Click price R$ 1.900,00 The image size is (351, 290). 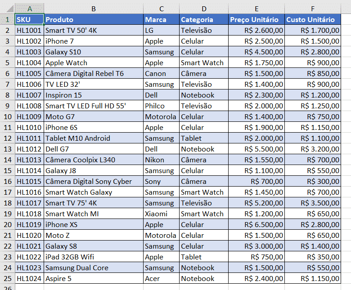click(x=256, y=127)
